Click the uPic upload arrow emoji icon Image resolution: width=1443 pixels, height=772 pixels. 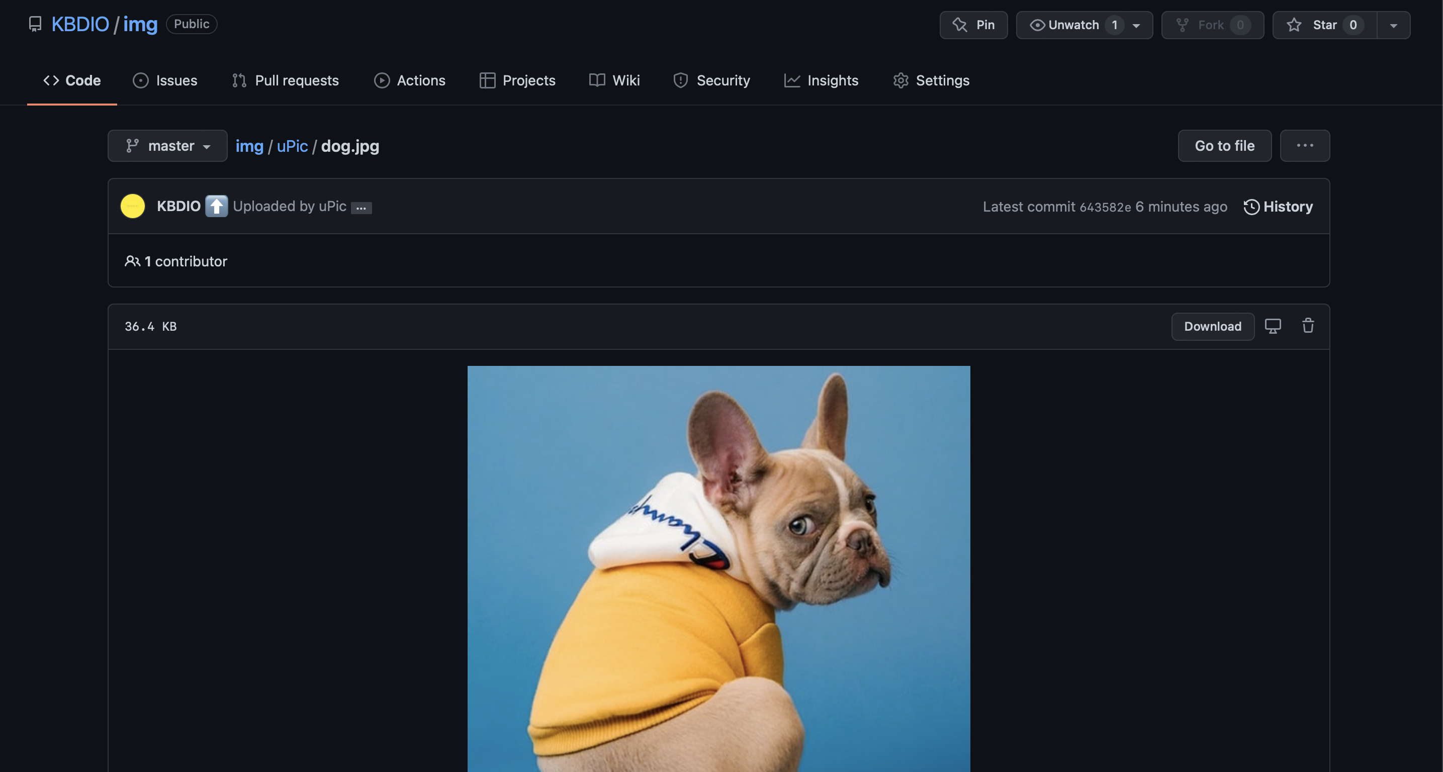point(216,206)
